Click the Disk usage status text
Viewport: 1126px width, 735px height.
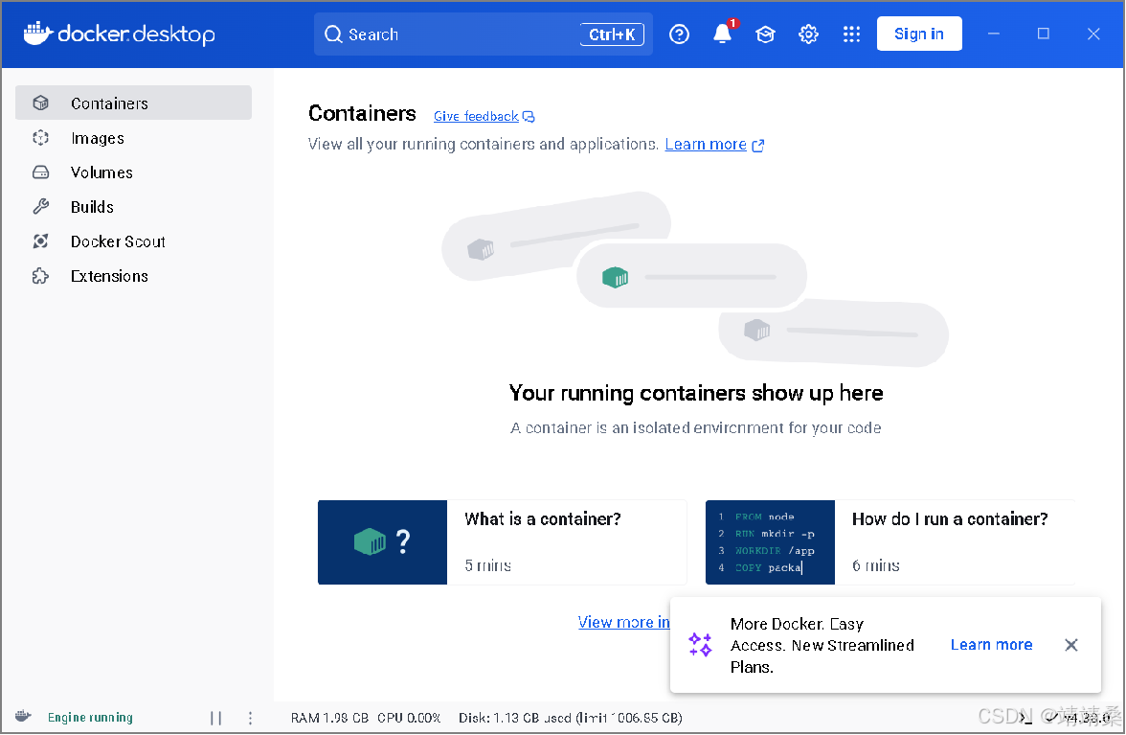click(571, 718)
